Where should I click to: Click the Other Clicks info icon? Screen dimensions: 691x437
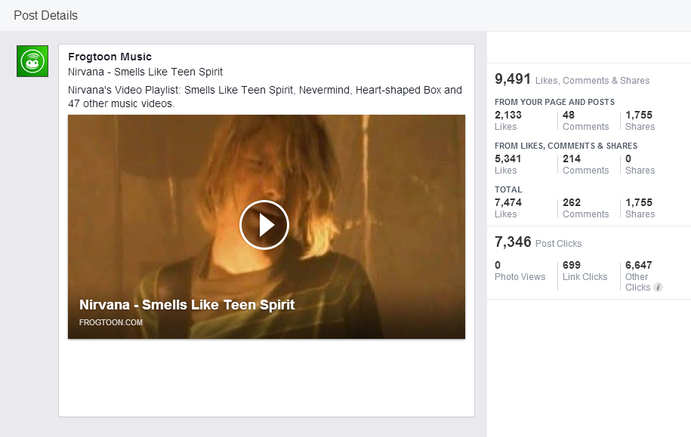click(x=659, y=288)
